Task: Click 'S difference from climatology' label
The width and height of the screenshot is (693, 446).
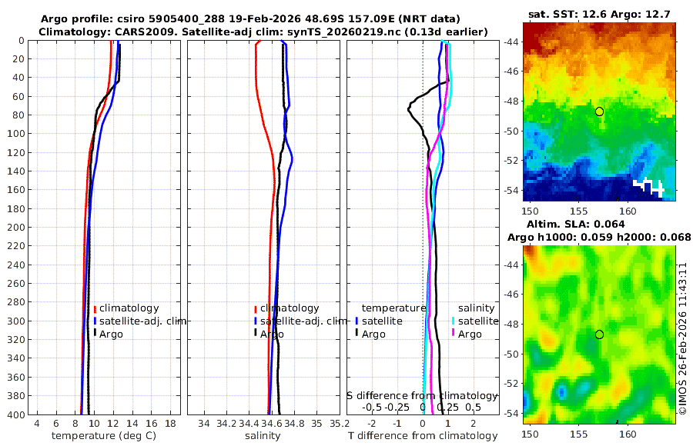Action: pyautogui.click(x=422, y=396)
